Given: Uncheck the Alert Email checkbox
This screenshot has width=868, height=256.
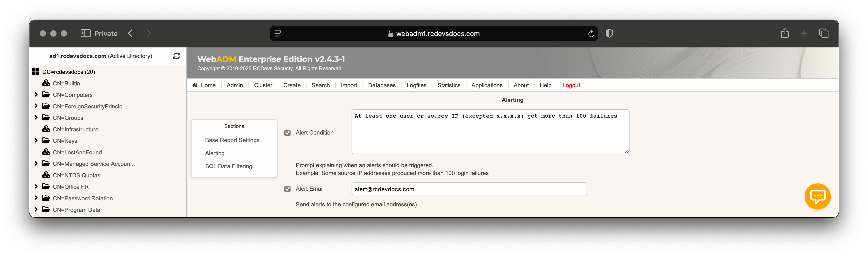Looking at the screenshot, I should click(287, 189).
